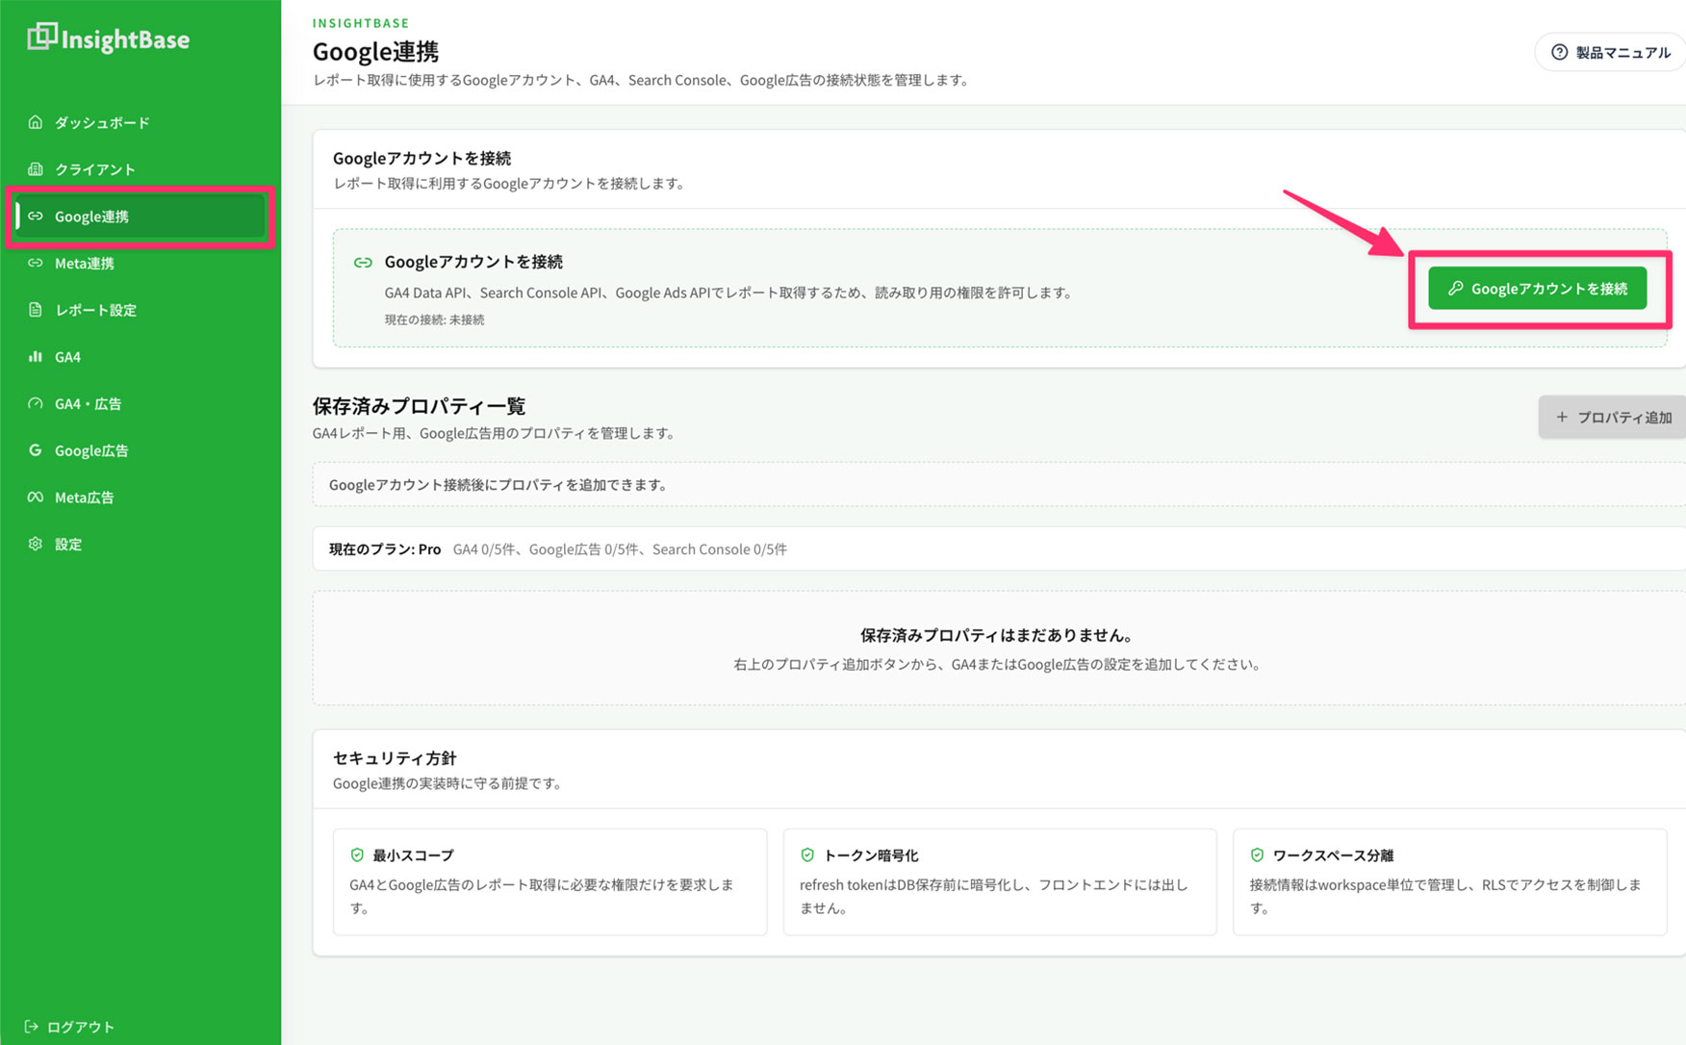Click the ワークスペース分離 card title
This screenshot has width=1686, height=1045.
coord(1333,854)
